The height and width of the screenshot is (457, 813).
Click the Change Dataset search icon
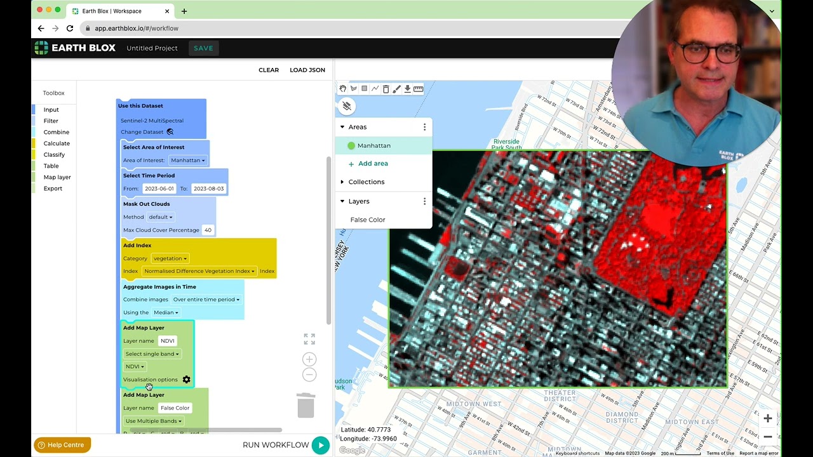(170, 132)
